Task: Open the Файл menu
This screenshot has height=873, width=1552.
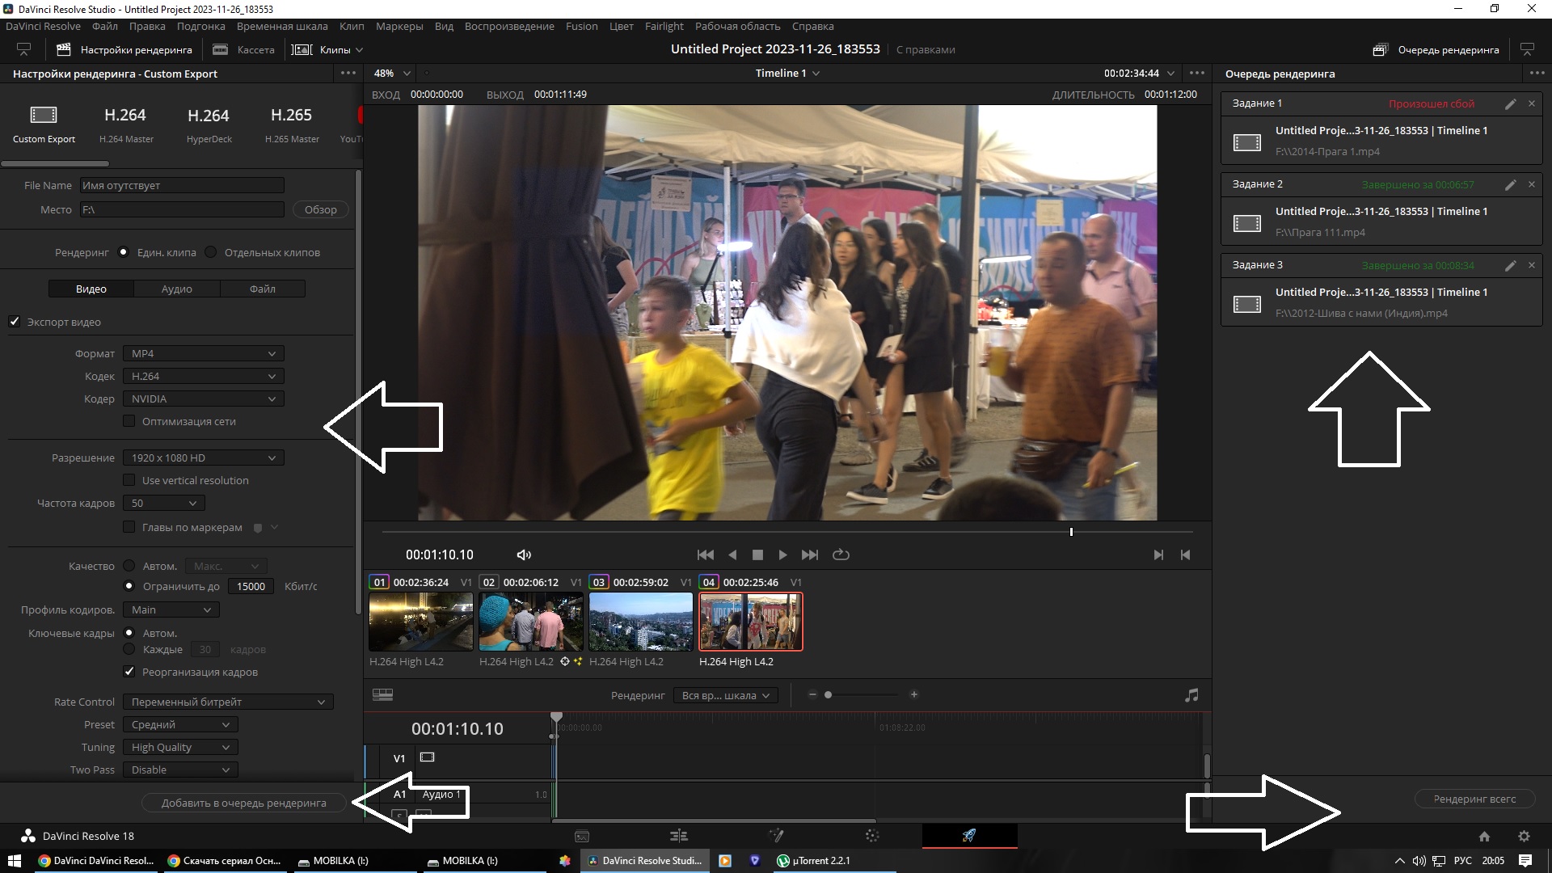Action: tap(105, 26)
